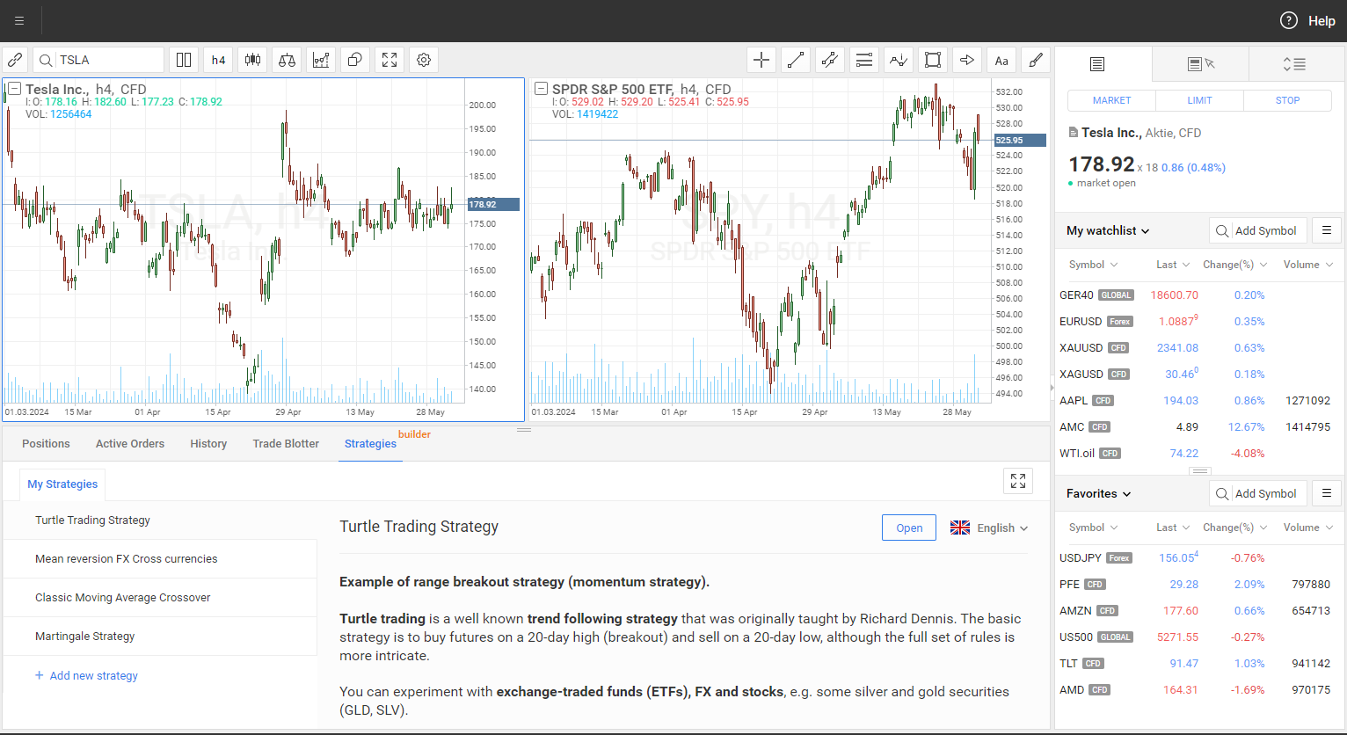Change the h4 timeframe selector
Image resolution: width=1347 pixels, height=735 pixels.
(218, 60)
